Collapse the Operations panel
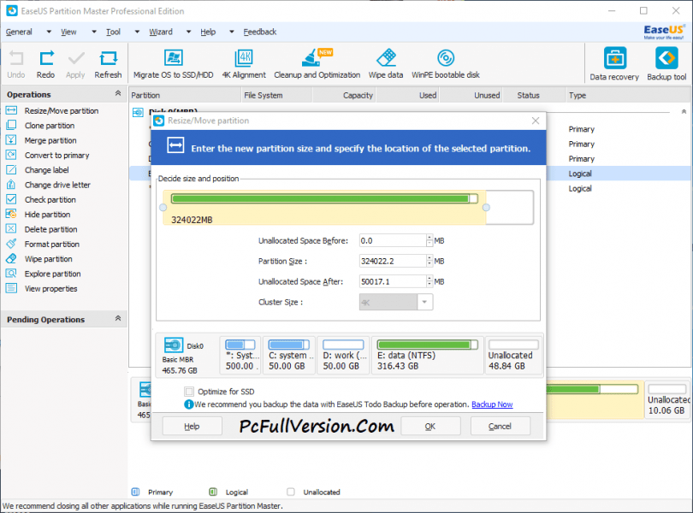 [119, 94]
